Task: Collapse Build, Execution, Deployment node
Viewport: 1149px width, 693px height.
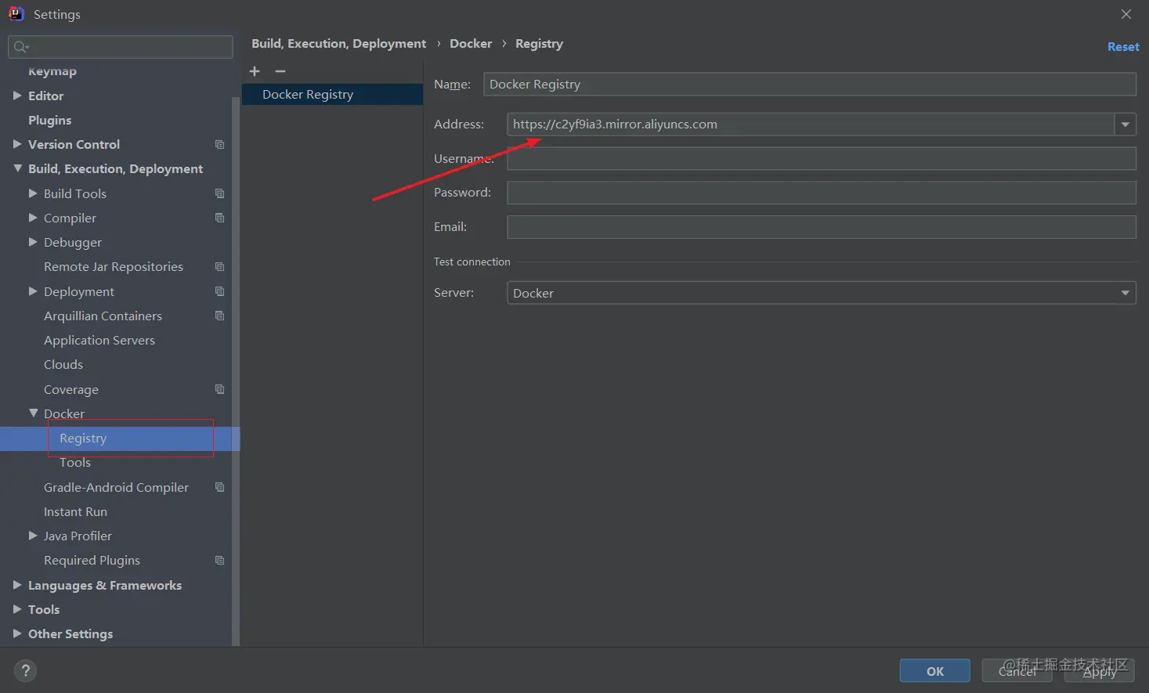Action: (17, 168)
